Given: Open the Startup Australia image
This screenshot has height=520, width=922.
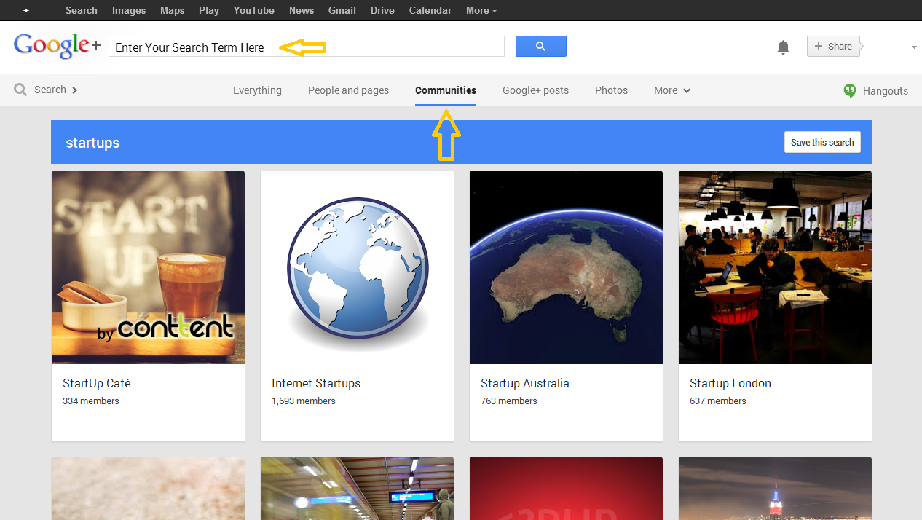Looking at the screenshot, I should point(566,267).
